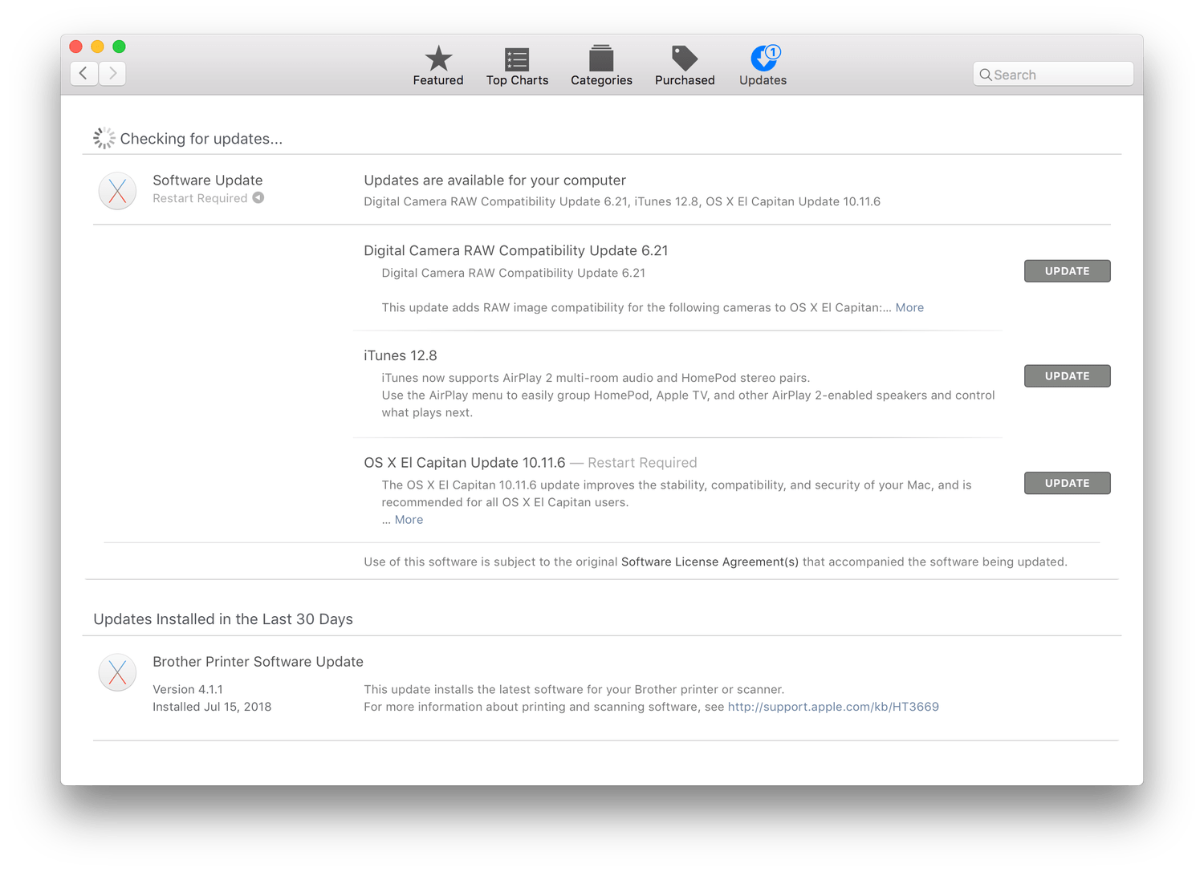Open the support.apple.com/kb/HT3669 link
The image size is (1204, 872).
coord(833,707)
